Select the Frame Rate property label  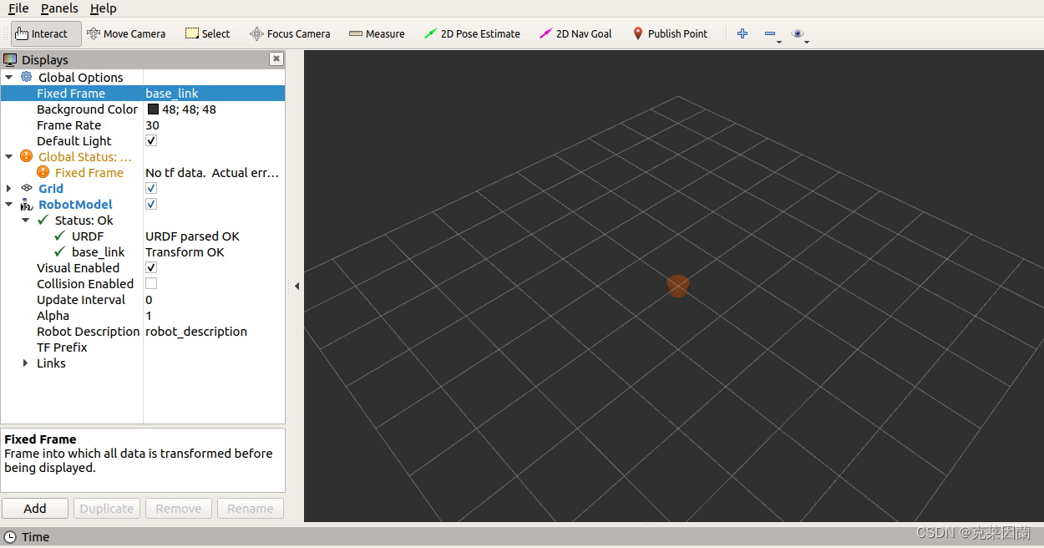coord(68,124)
